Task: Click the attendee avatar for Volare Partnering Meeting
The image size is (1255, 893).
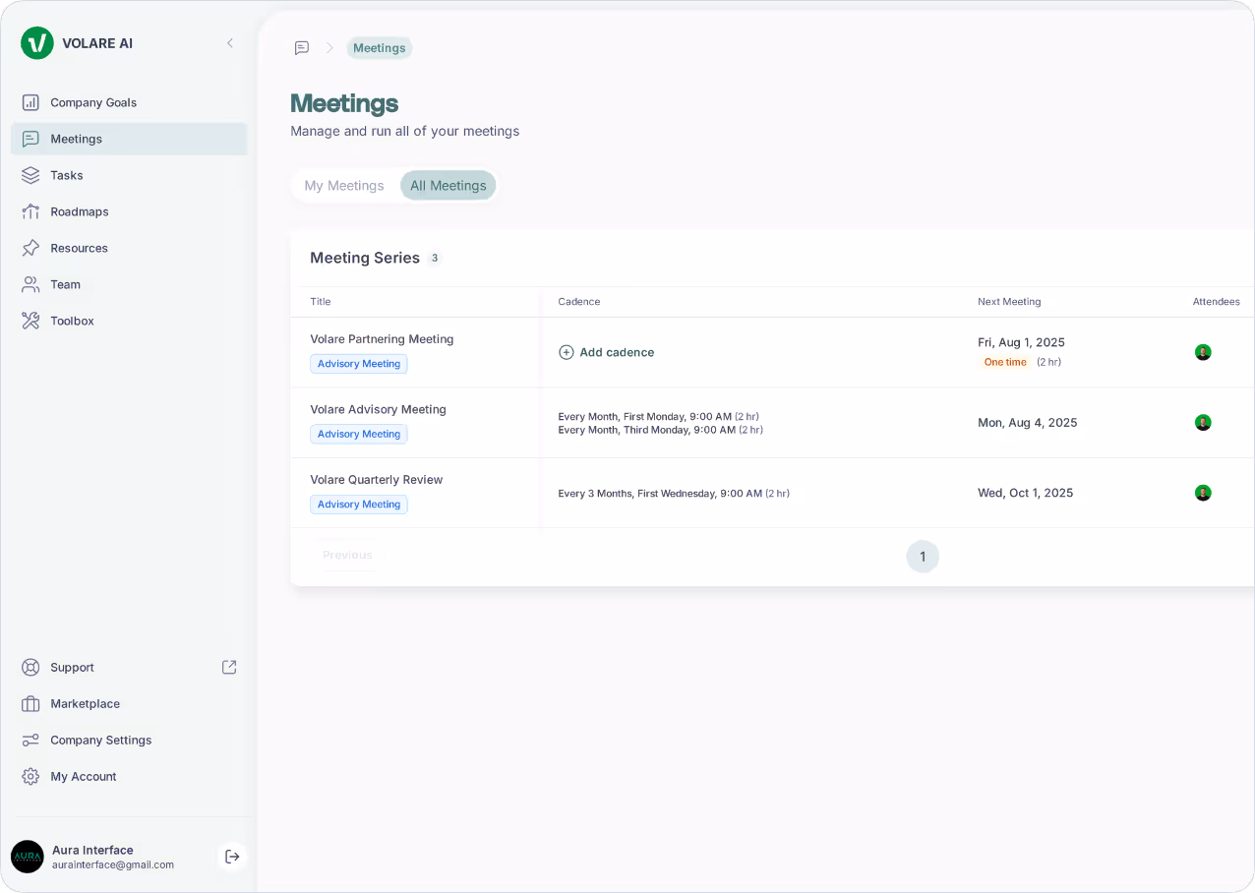Action: pos(1203,351)
